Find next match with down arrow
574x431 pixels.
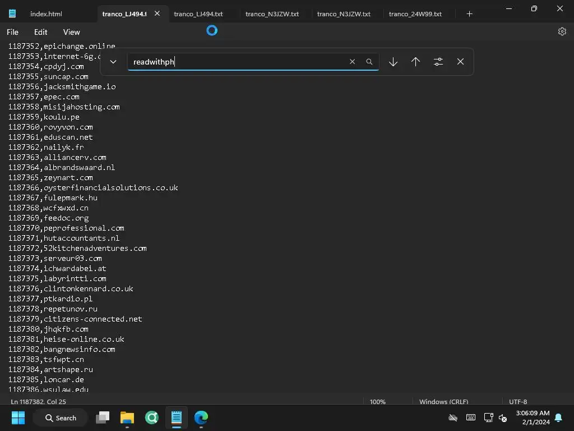pos(393,62)
